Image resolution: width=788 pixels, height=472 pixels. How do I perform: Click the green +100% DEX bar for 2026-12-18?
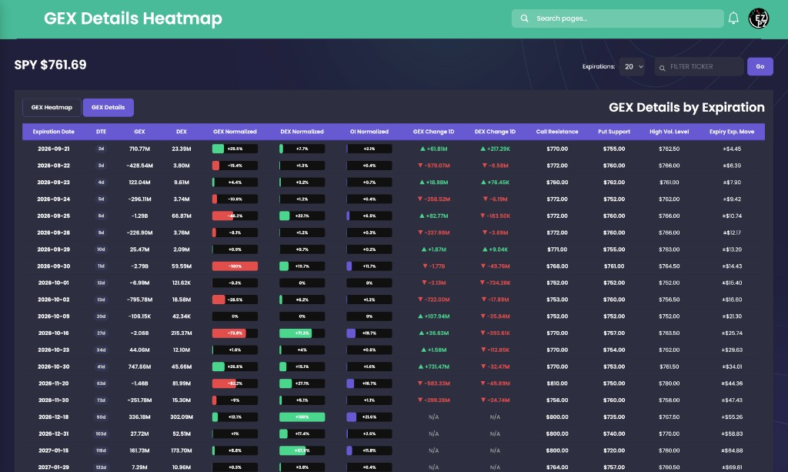click(x=302, y=417)
